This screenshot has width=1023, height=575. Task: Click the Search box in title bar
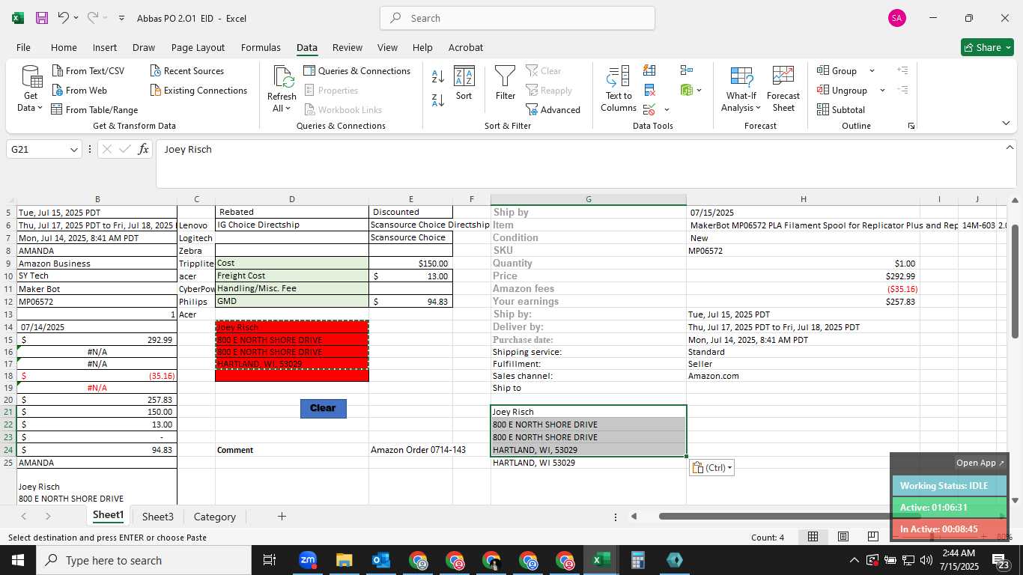[x=517, y=18]
